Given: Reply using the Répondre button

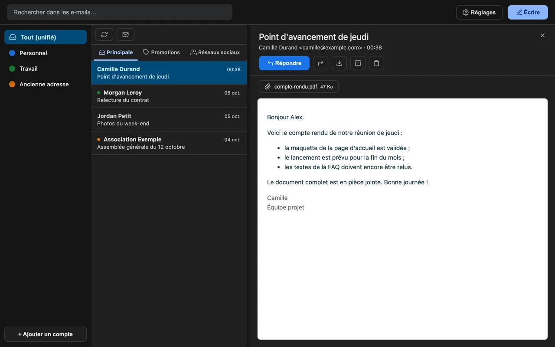Looking at the screenshot, I should [x=284, y=63].
